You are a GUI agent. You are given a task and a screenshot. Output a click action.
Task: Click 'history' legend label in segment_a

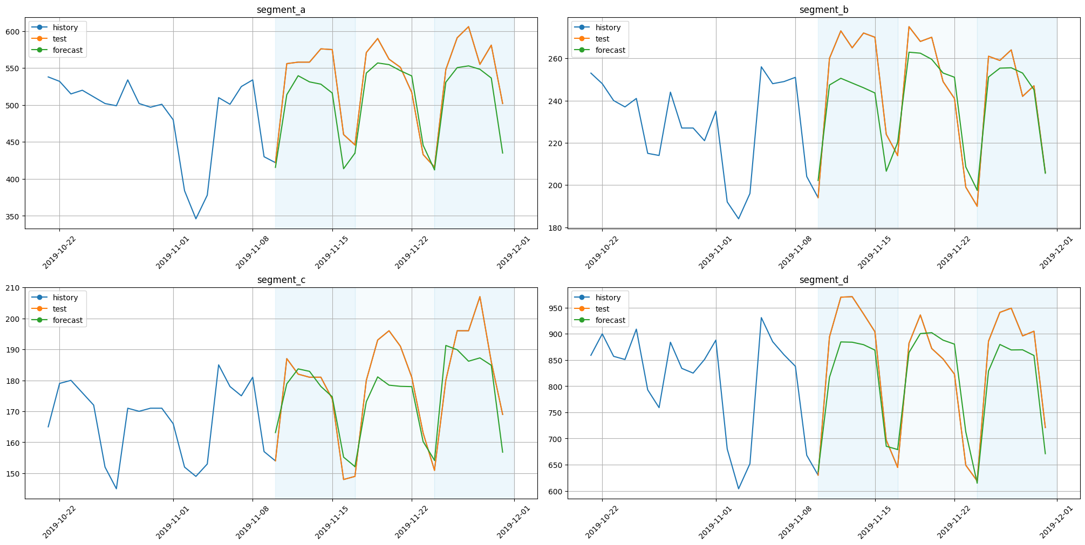point(65,27)
